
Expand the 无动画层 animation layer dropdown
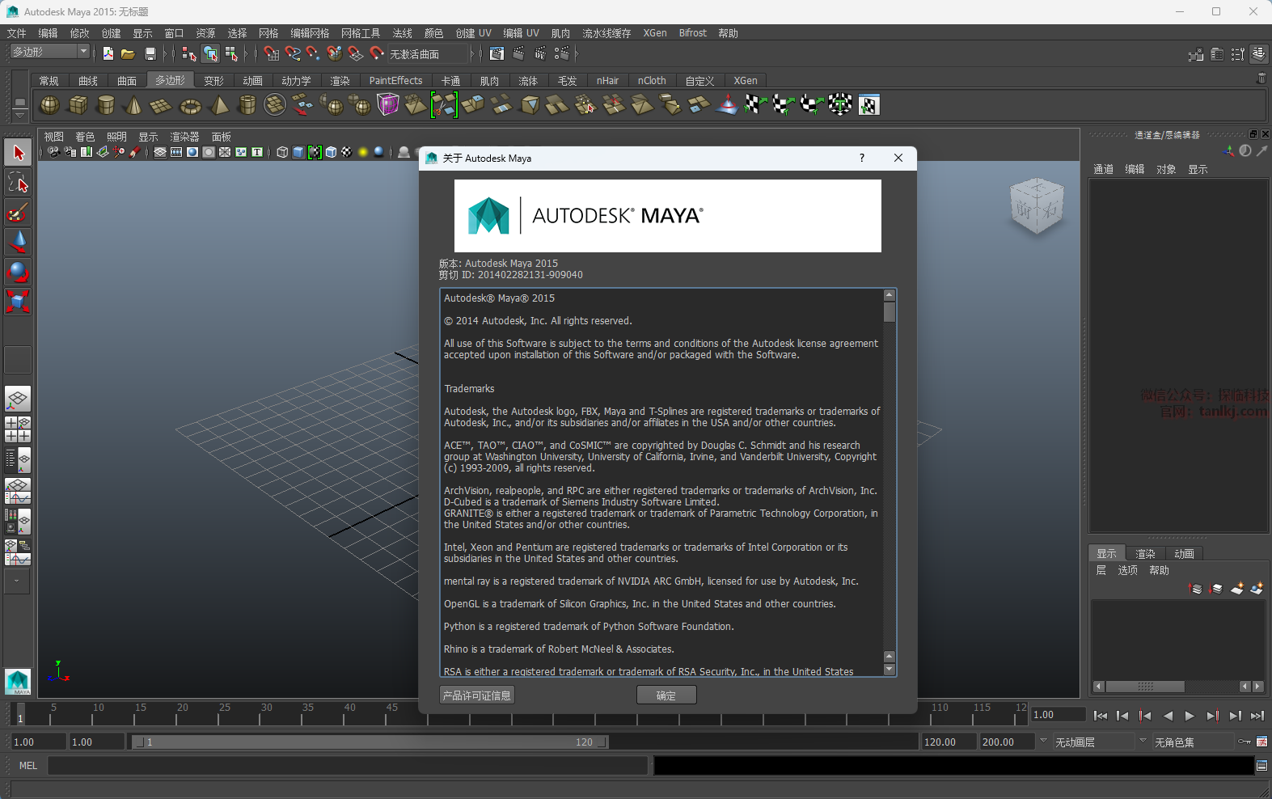[x=1043, y=742]
